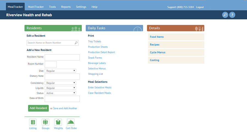Expand the Status dropdown
The image size is (247, 140).
point(60,93)
